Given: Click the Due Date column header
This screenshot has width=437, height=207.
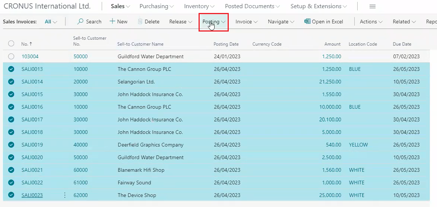Looking at the screenshot, I should coord(402,44).
